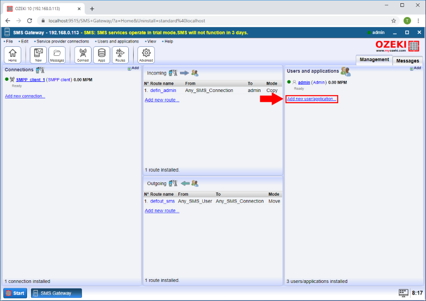Open the defin_admin incoming route
The image size is (426, 301).
click(x=163, y=90)
